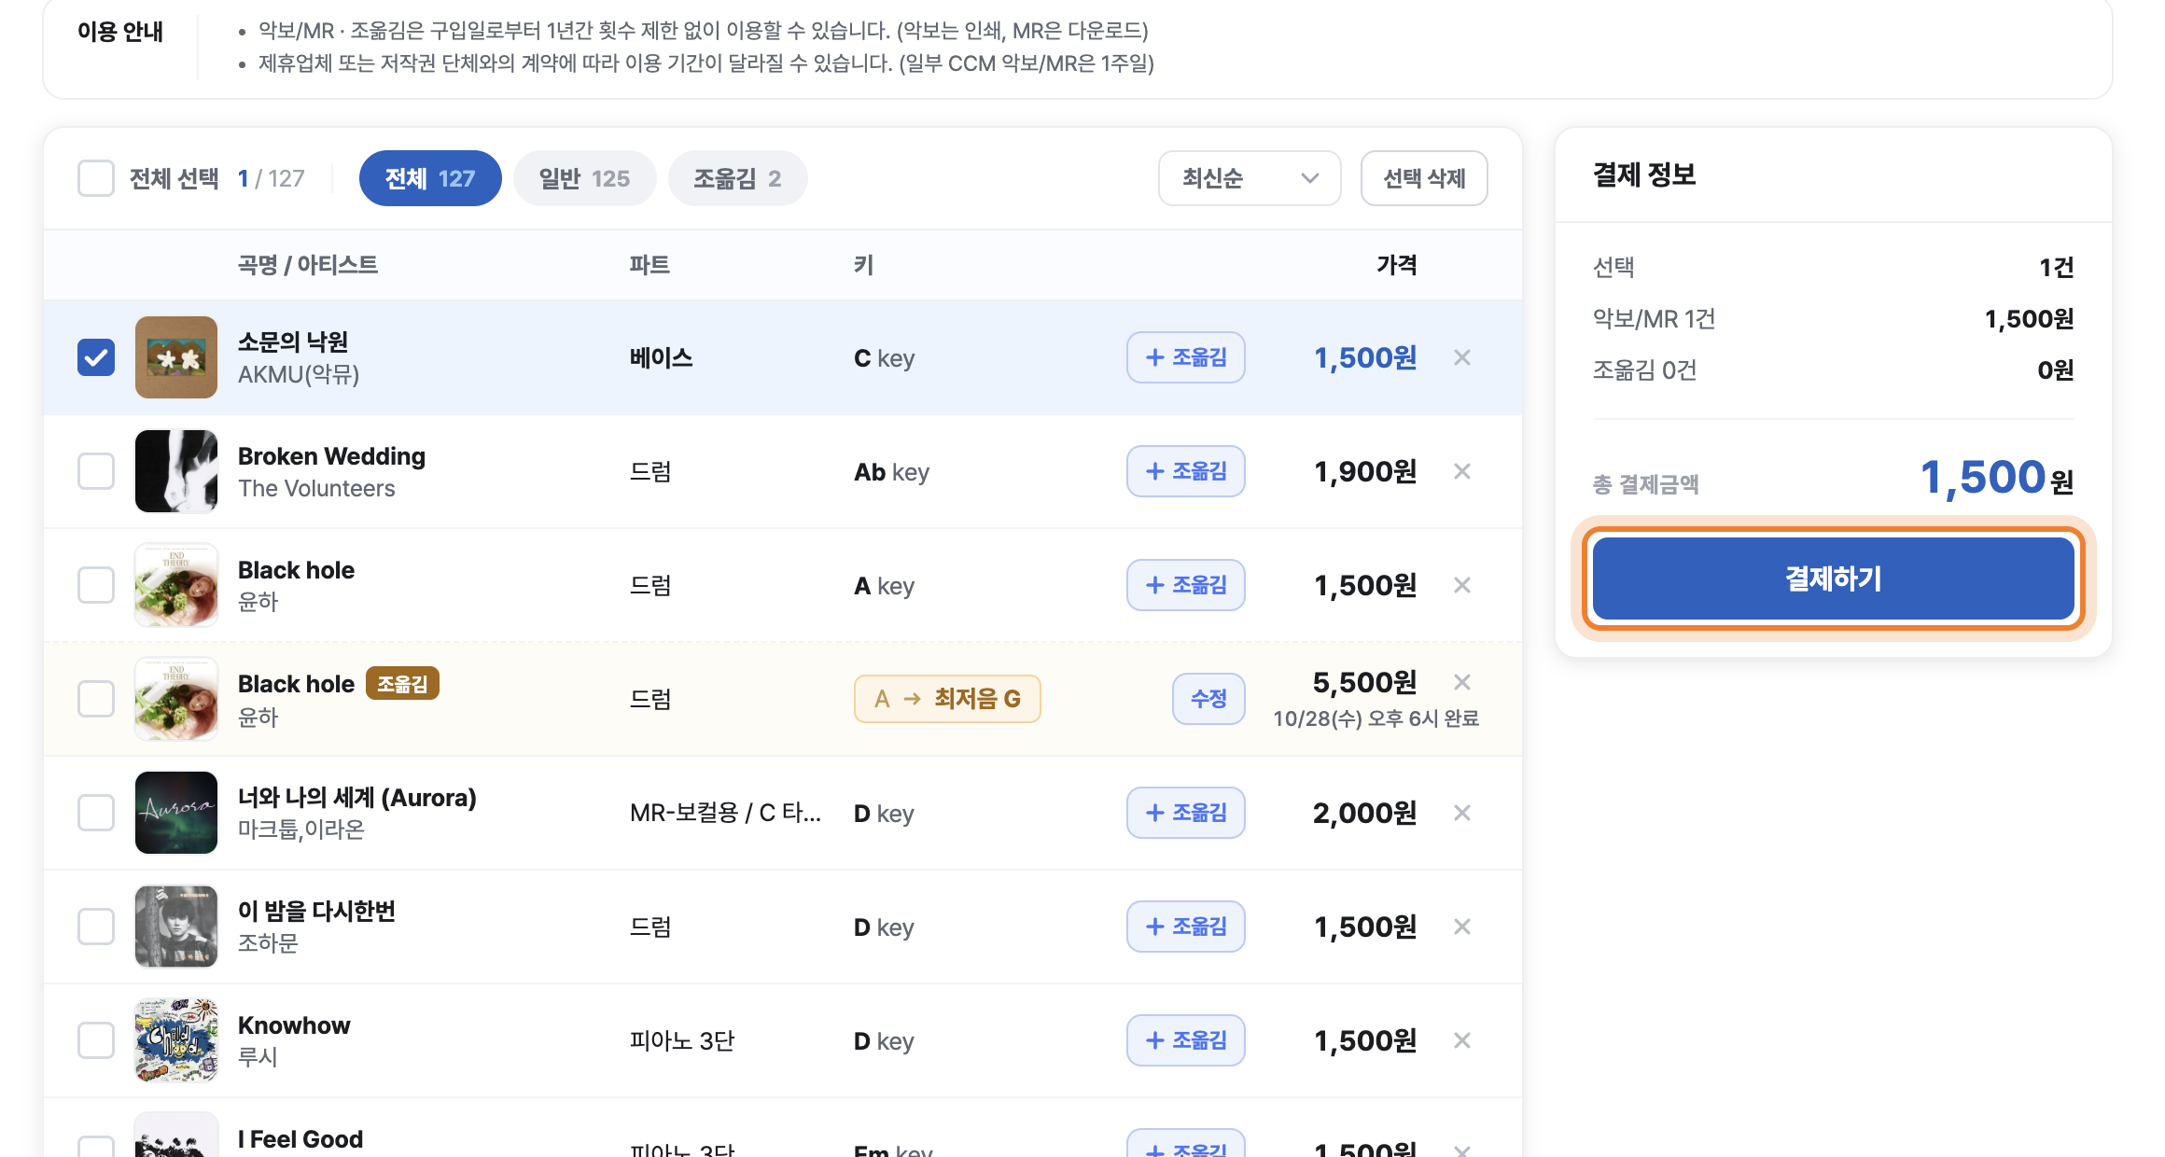
Task: Add 조옮김 to A key Black hole
Action: coord(1186,585)
